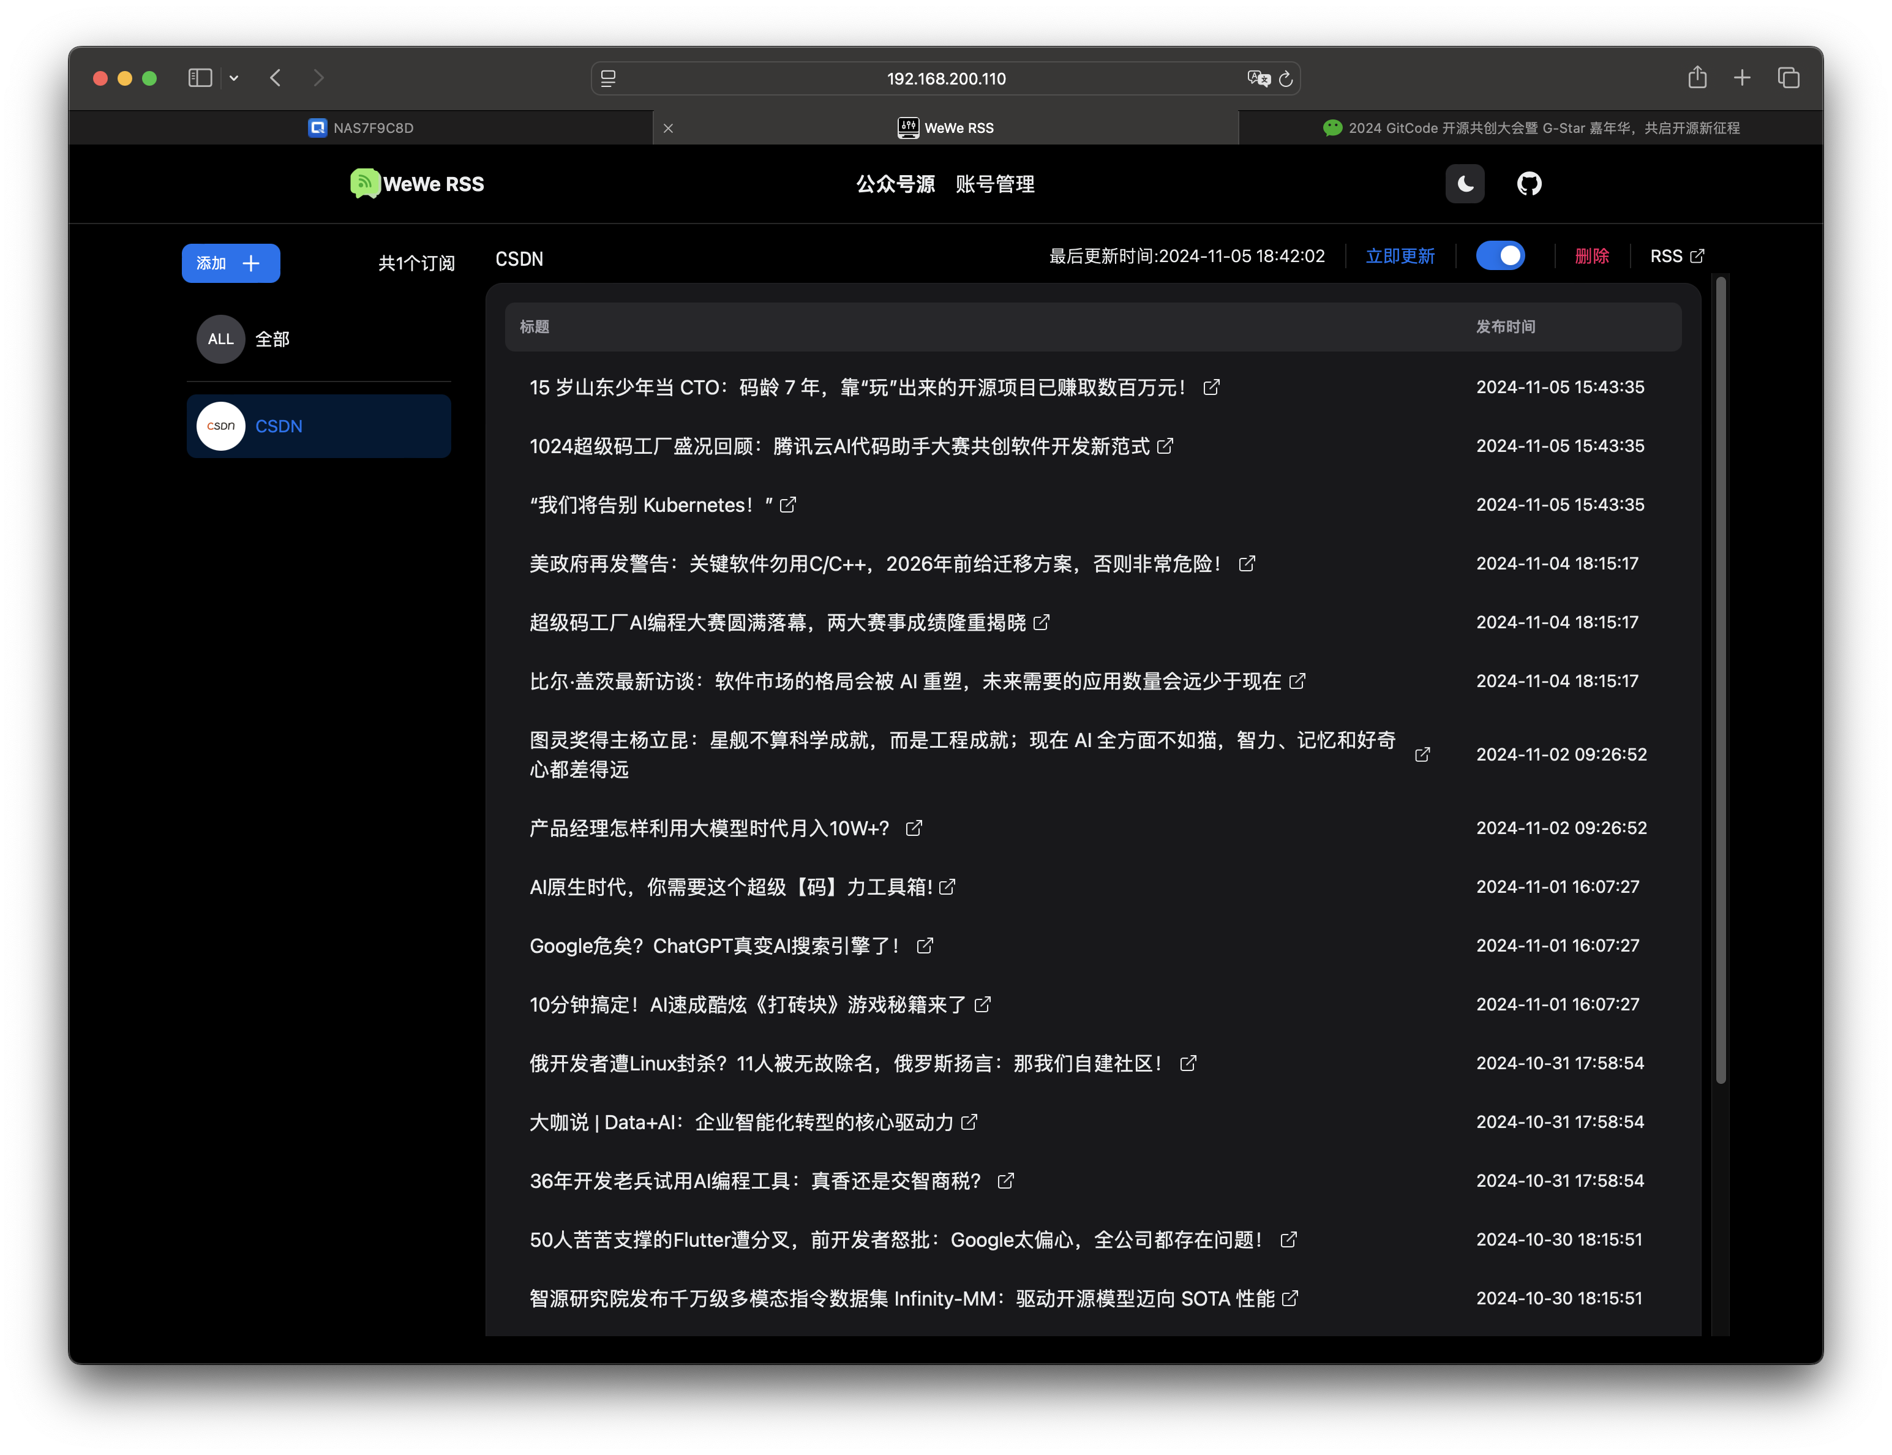The image size is (1892, 1455).
Task: Open external link icon for 10分钟搞定 article
Action: click(x=982, y=1005)
